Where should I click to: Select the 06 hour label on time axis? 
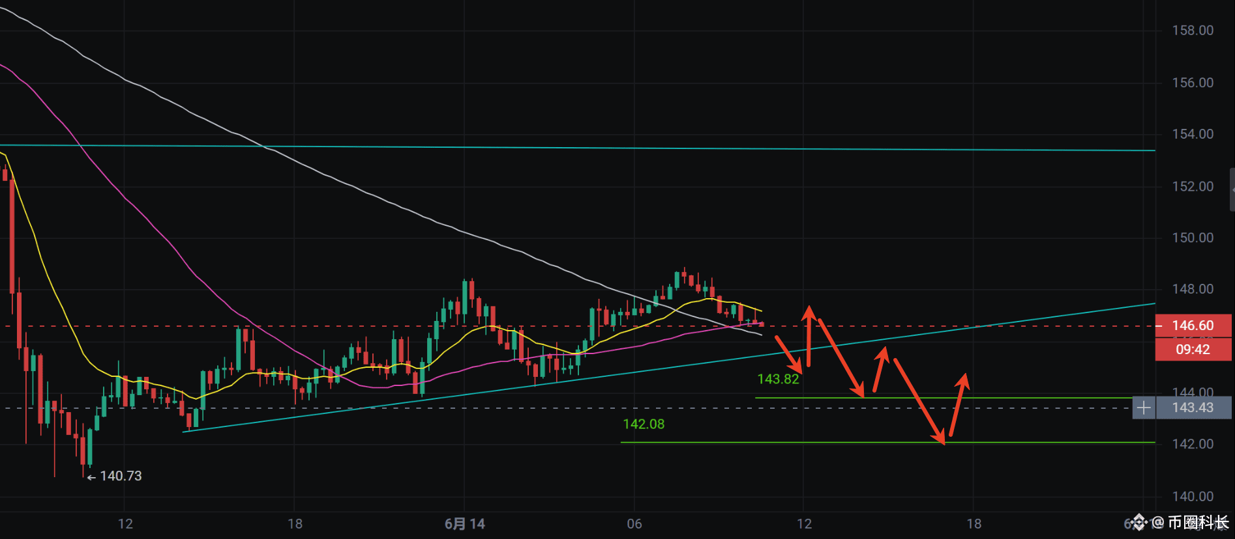(634, 524)
